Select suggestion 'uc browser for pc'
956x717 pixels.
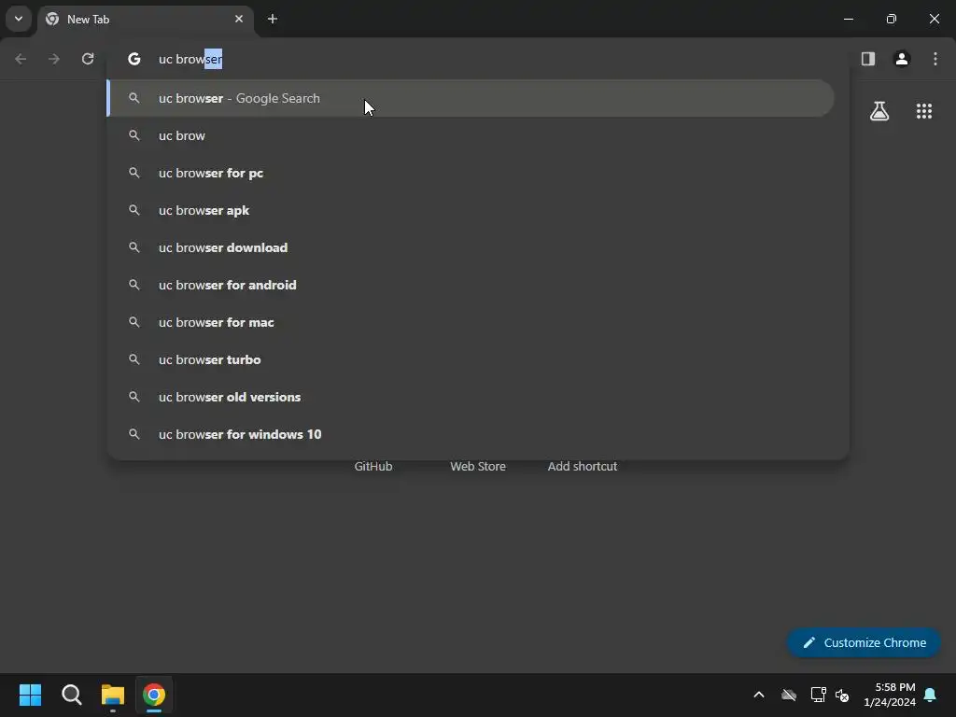tap(471, 173)
